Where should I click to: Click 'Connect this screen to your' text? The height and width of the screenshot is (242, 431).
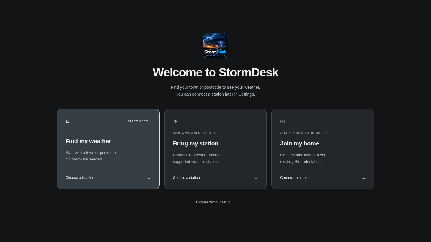[304, 155]
